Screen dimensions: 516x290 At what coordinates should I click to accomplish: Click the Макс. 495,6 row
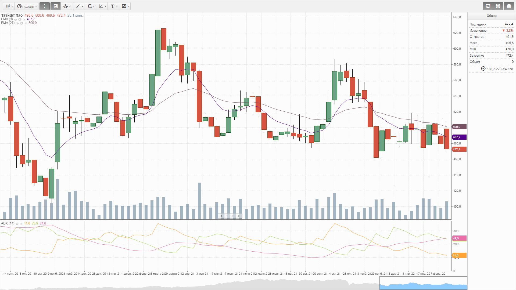pos(492,43)
